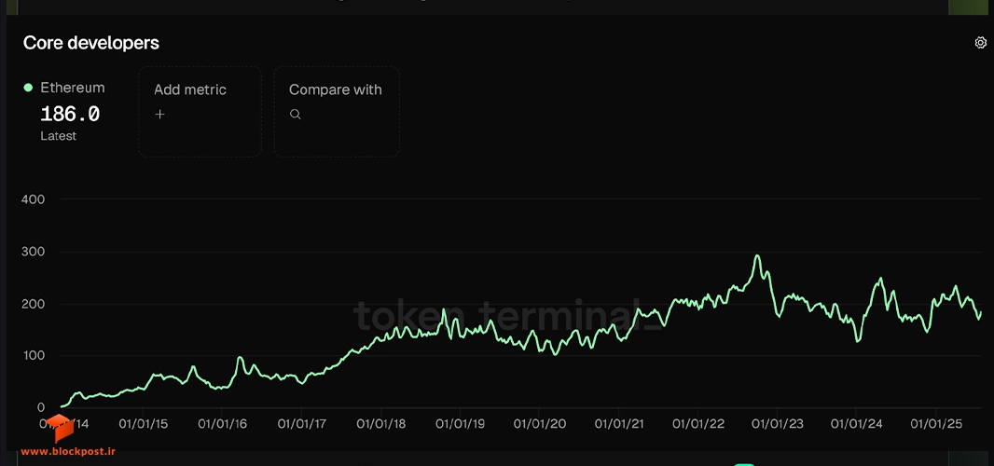
Task: Click the plus icon under Add metric
Action: click(x=159, y=114)
